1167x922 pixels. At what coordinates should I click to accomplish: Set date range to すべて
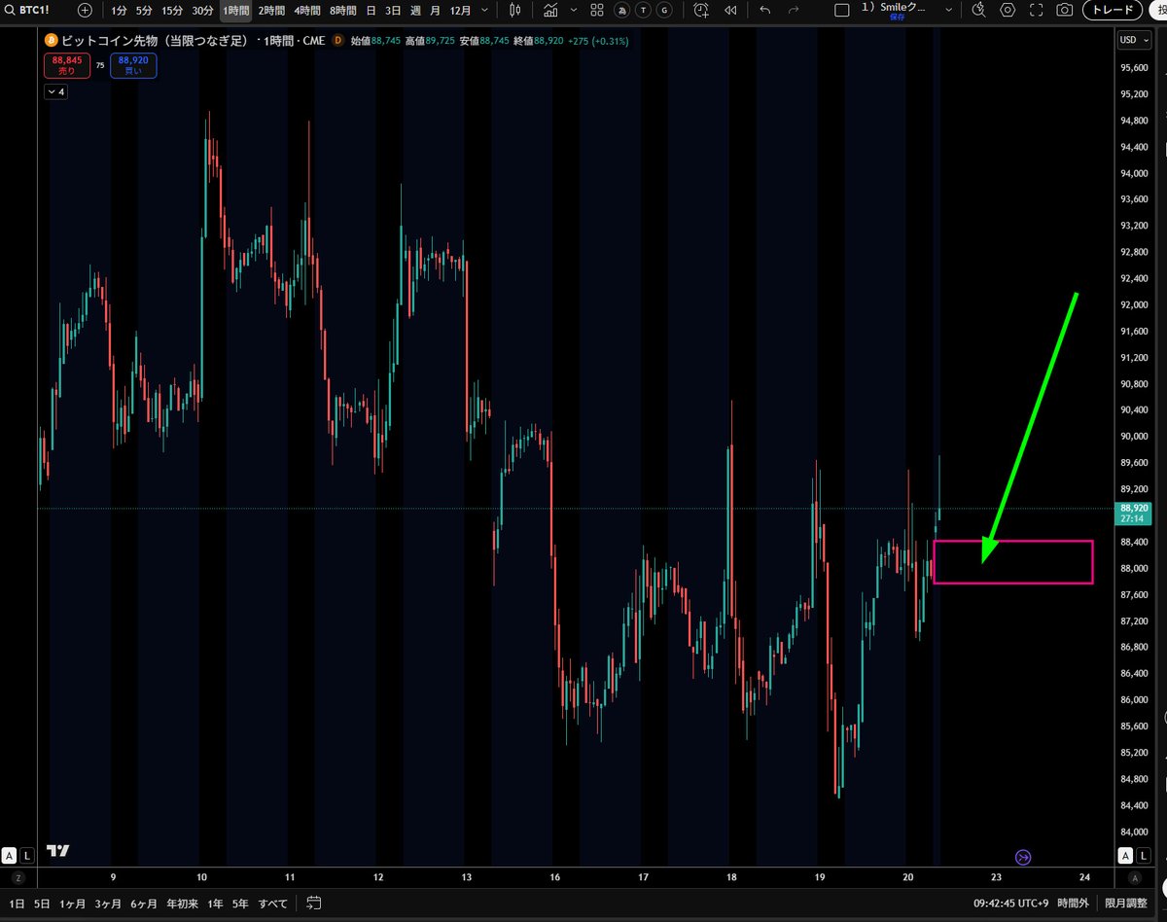pyautogui.click(x=272, y=904)
